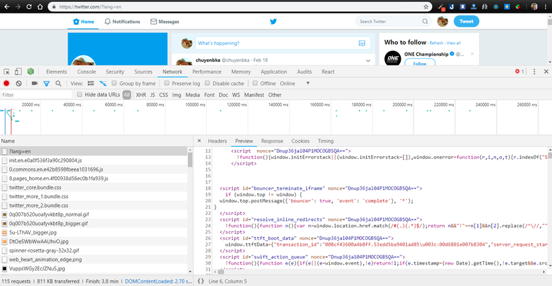Enable Preserve log checkbox
This screenshot has width=552, height=286.
click(167, 84)
